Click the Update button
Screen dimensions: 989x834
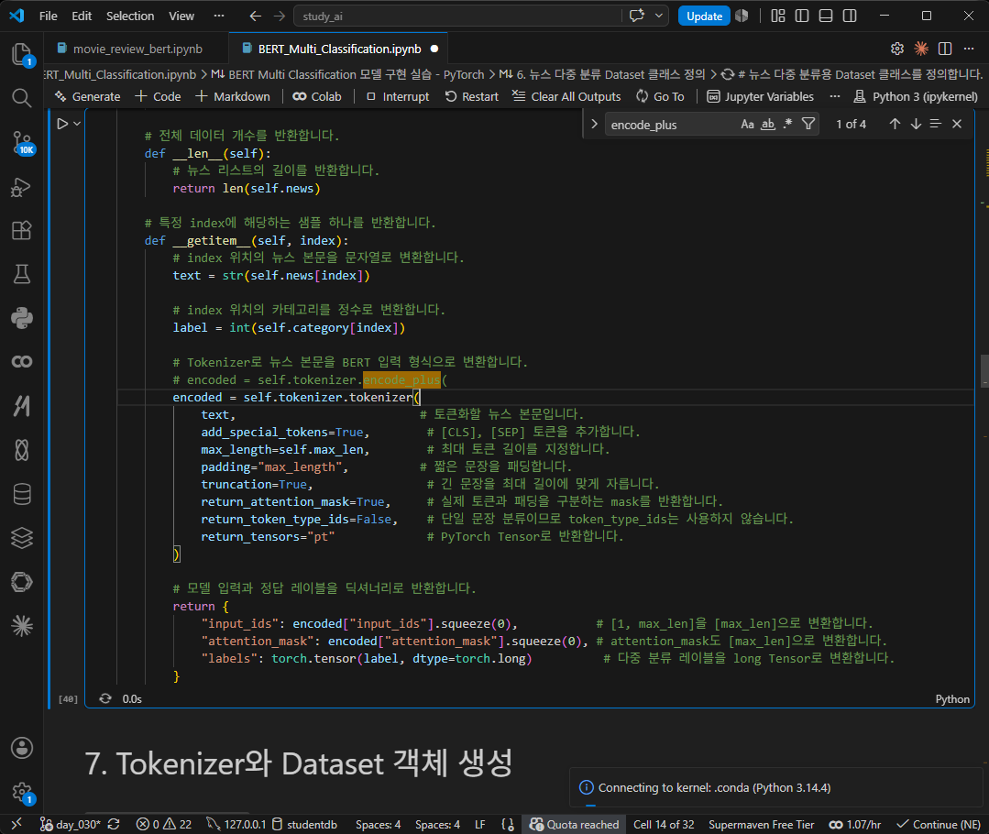(x=704, y=16)
